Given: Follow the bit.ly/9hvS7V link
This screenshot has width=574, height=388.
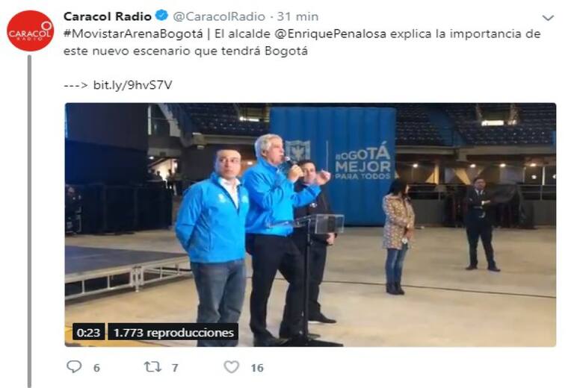Looking at the screenshot, I should point(132,85).
